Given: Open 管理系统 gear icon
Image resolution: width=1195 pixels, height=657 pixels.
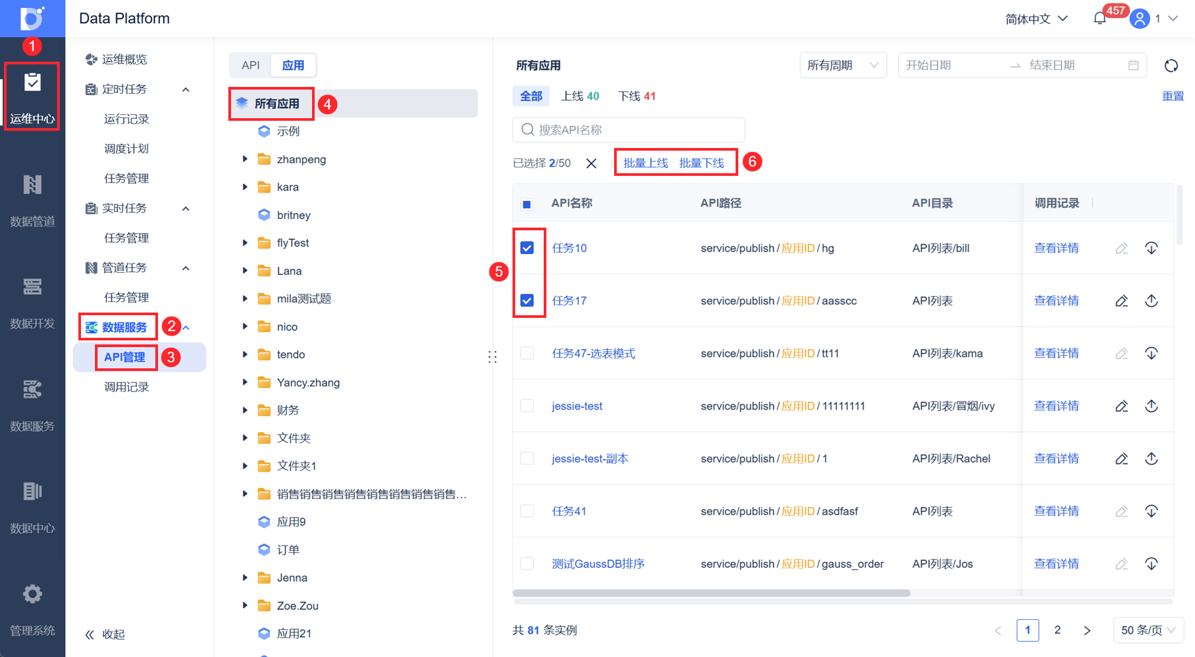Looking at the screenshot, I should (32, 611).
